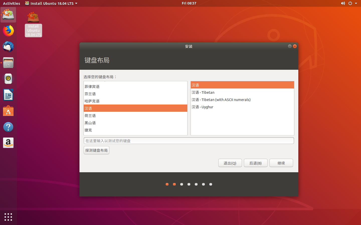The height and width of the screenshot is (225, 361).
Task: Click the 继续 continue button
Action: 281,163
